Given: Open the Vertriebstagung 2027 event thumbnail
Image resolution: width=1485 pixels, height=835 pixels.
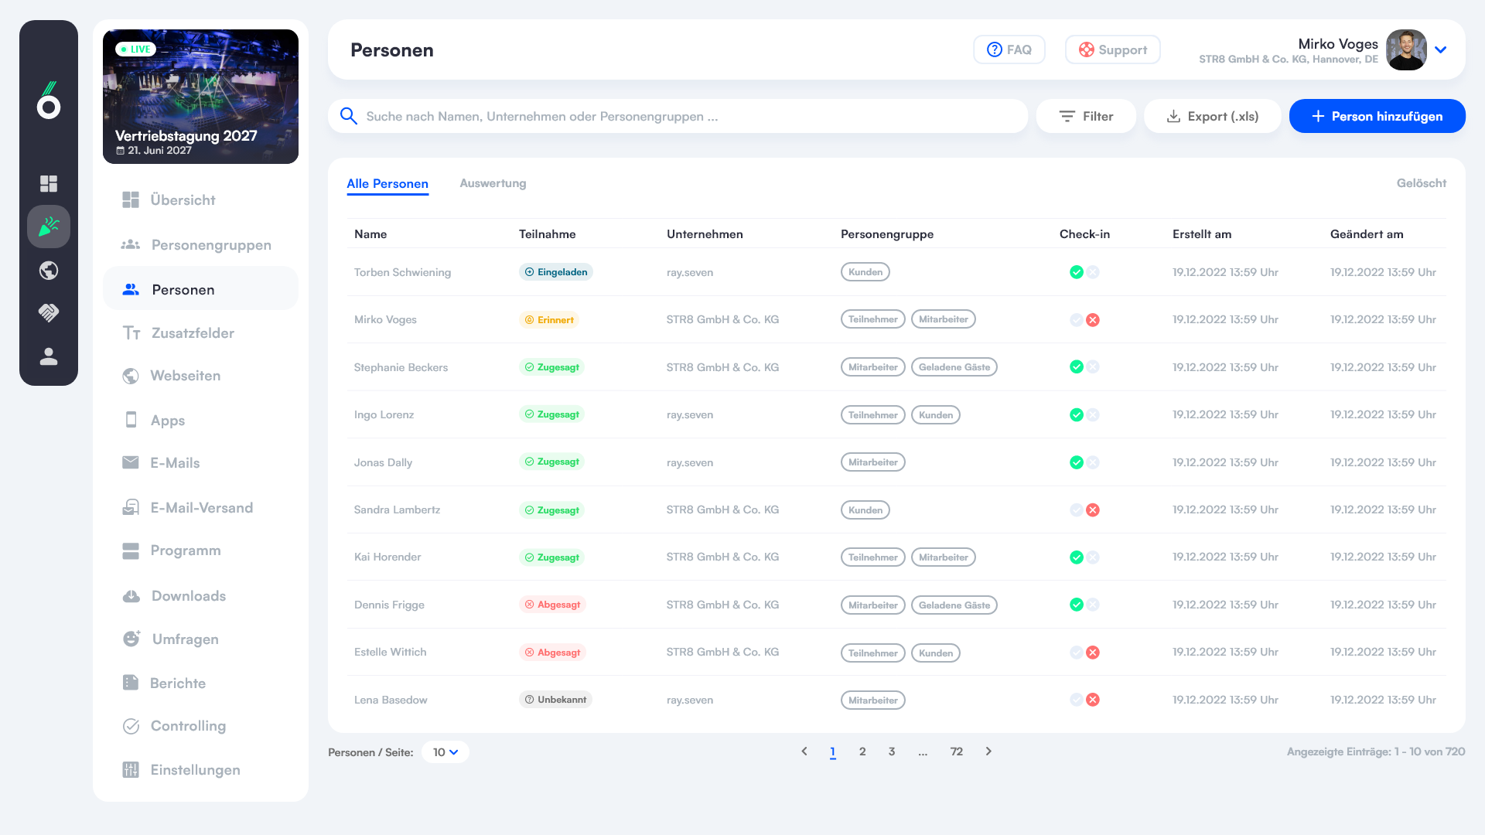Looking at the screenshot, I should 200,97.
